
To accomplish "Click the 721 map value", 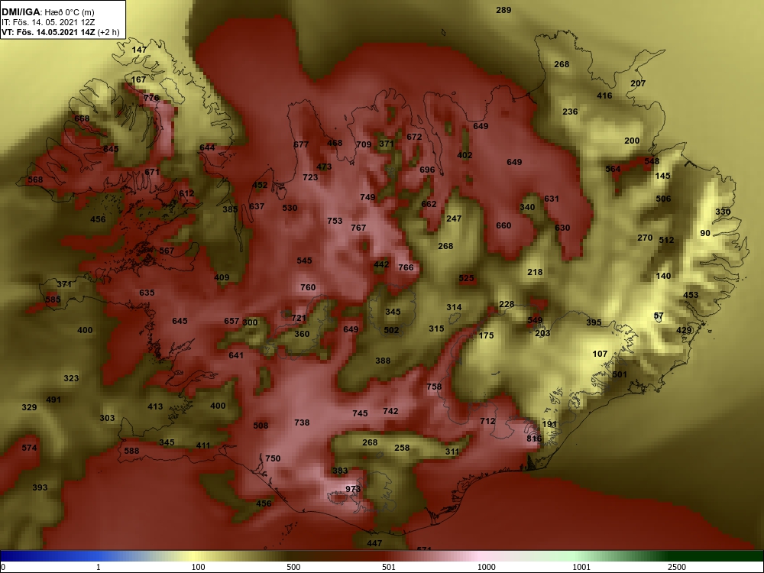I will pyautogui.click(x=299, y=318).
